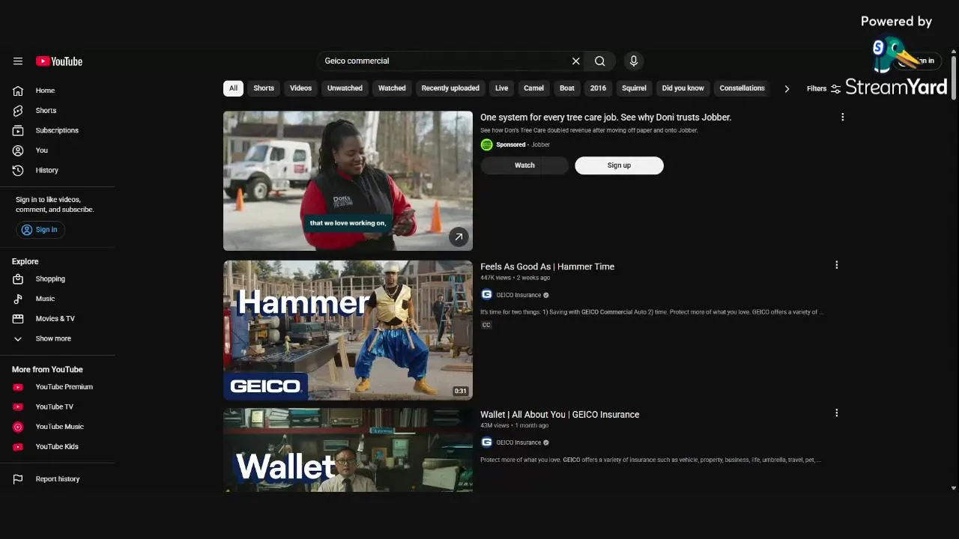Screen dimensions: 959x539
Task: Select the 2016 filter chip
Action: (598, 88)
